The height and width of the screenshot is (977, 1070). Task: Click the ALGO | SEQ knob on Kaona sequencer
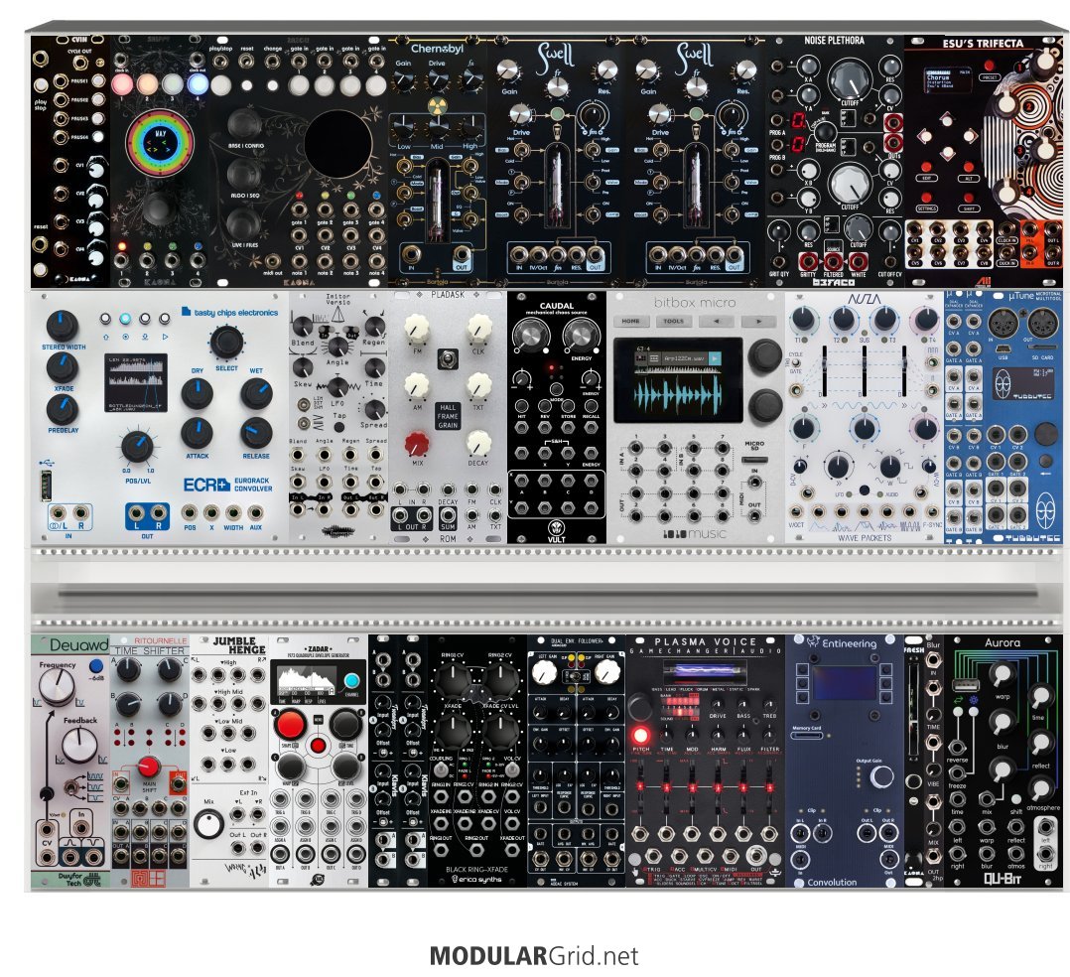(243, 174)
